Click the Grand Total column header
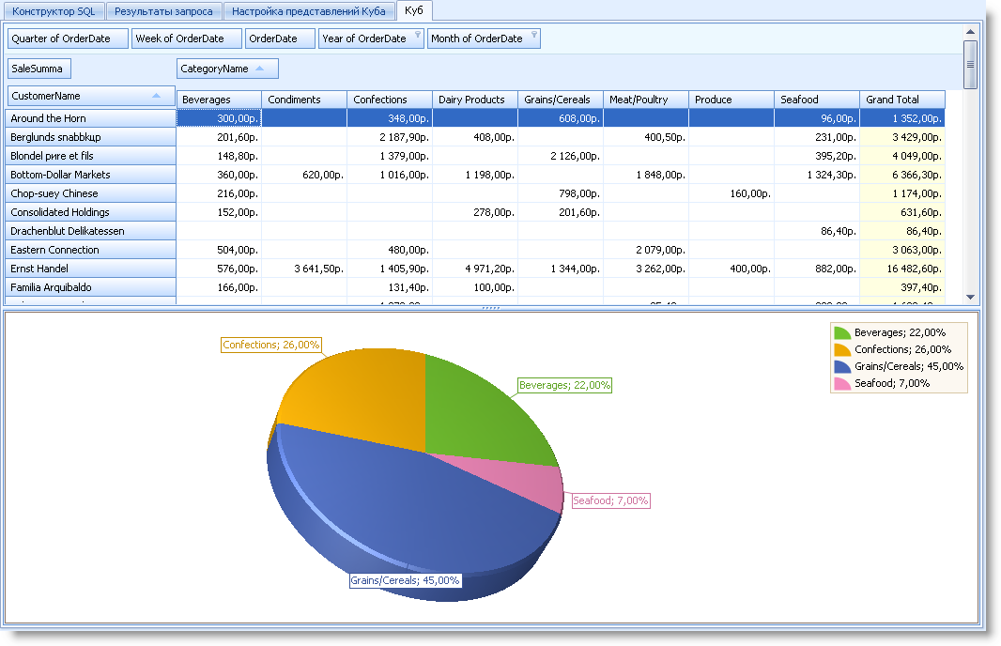The image size is (1001, 646). (901, 100)
